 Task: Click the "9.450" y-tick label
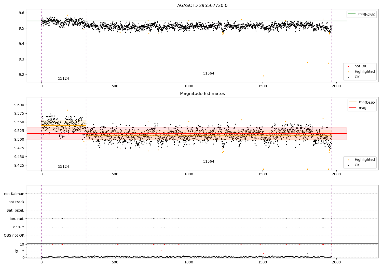click(x=19, y=157)
